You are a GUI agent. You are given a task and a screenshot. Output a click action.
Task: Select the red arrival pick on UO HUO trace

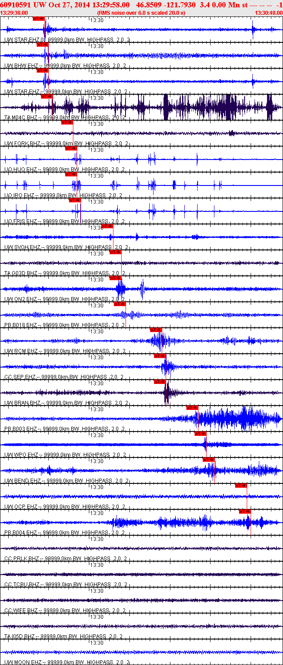coord(71,148)
